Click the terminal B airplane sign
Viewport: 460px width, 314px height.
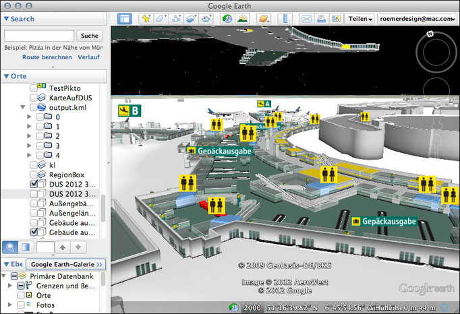130,111
